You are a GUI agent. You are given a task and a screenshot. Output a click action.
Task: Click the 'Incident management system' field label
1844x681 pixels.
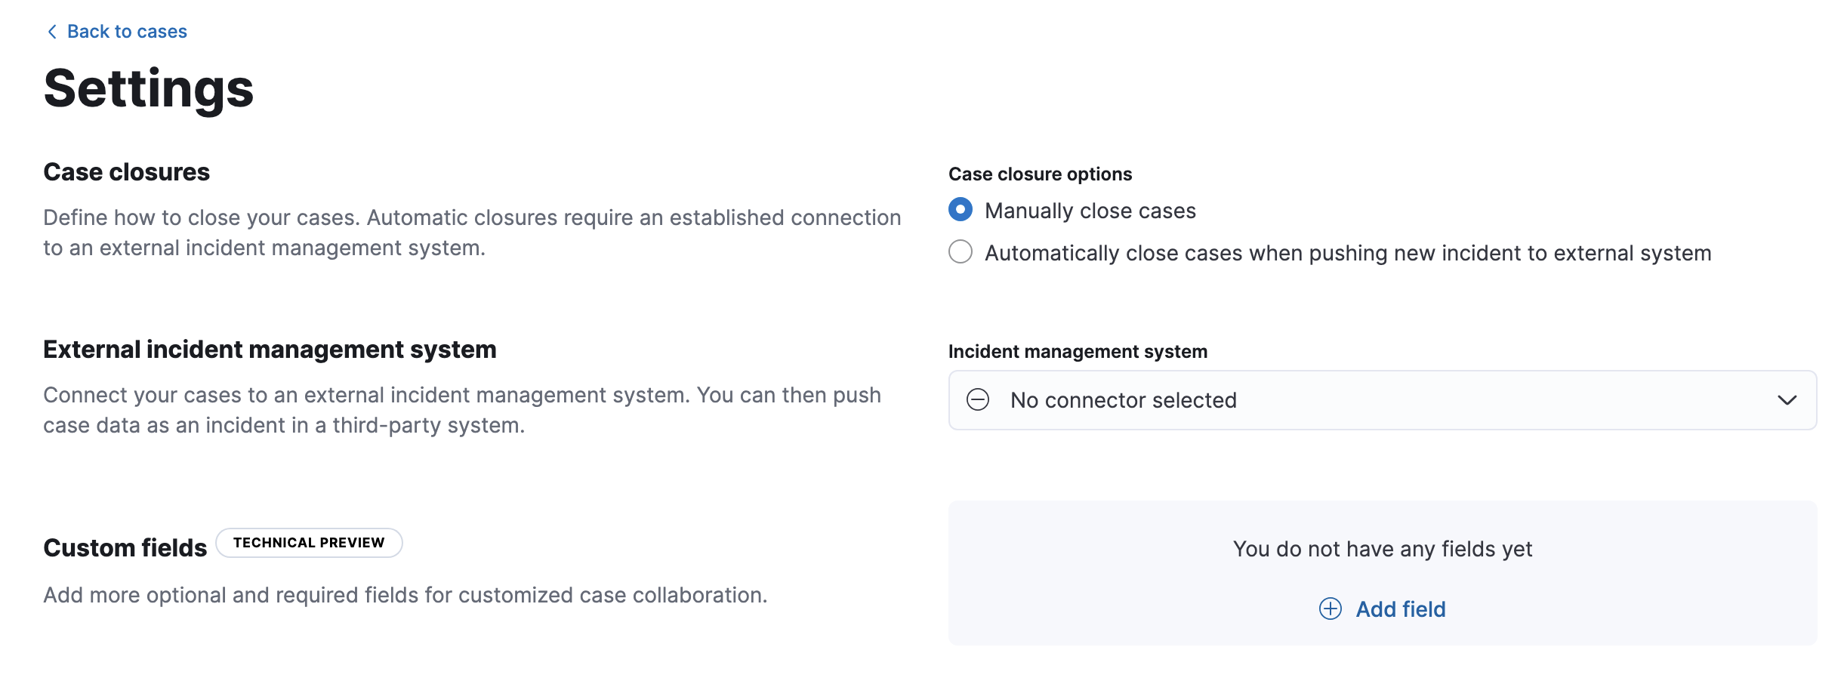1078,352
